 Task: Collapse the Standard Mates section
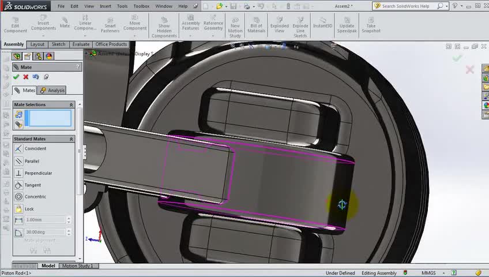point(72,139)
